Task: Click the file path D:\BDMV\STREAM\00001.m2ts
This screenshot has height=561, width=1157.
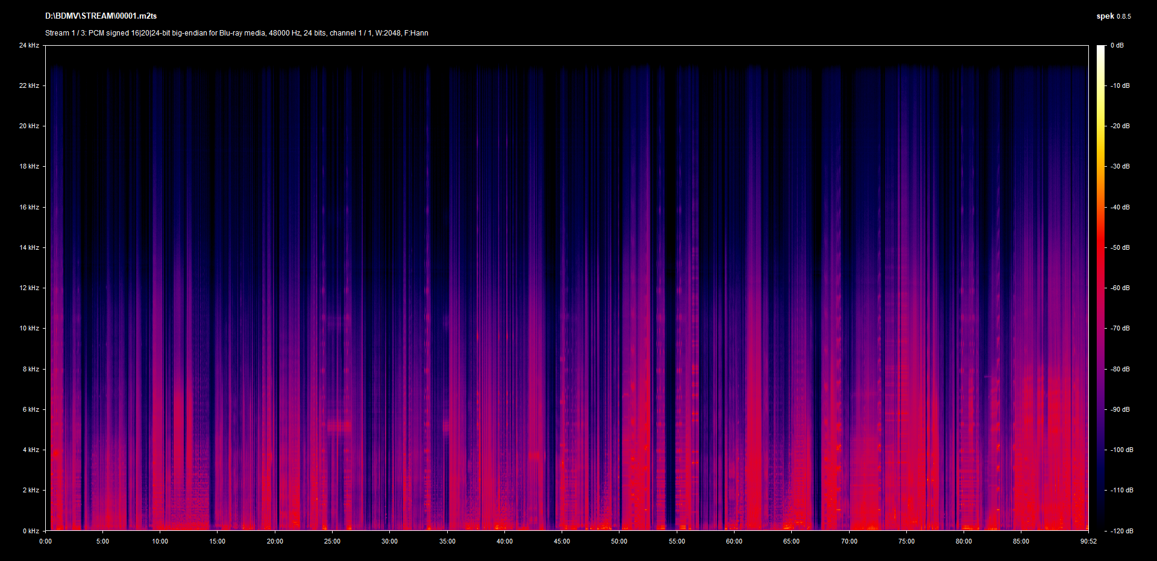Action: pyautogui.click(x=100, y=16)
